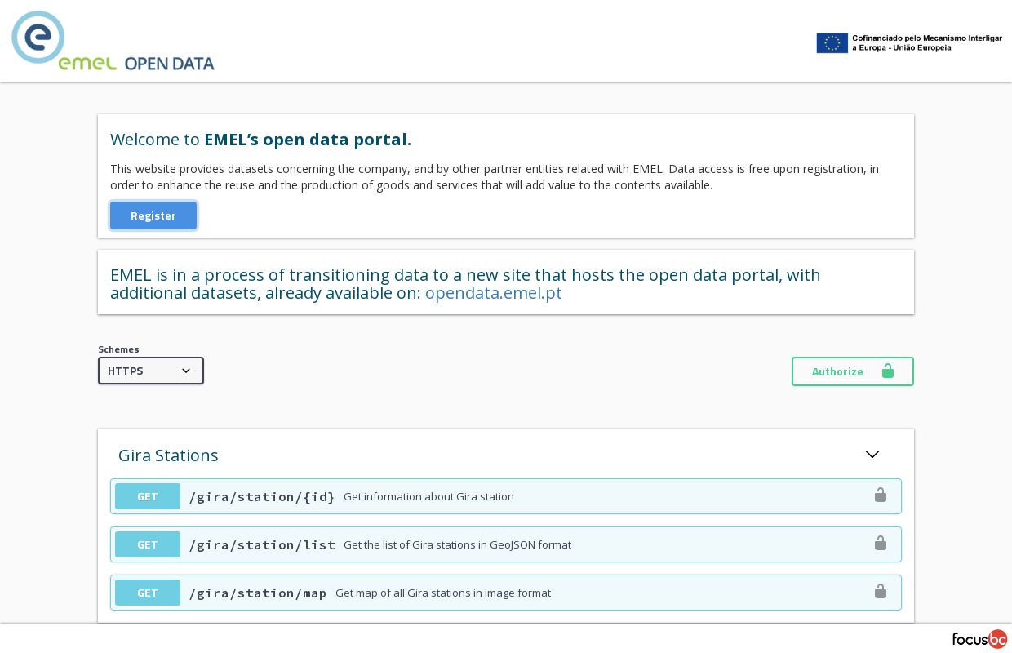Click the lock icon on /gira/station/list row

(x=881, y=544)
